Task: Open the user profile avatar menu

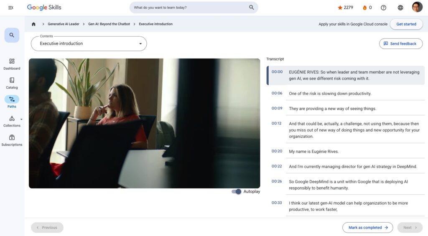Action: (x=417, y=8)
